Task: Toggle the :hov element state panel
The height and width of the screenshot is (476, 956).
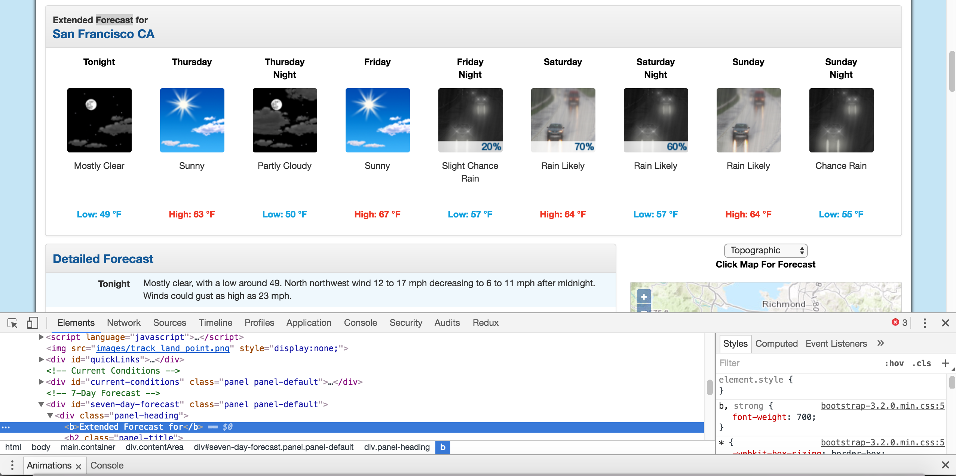Action: point(894,363)
